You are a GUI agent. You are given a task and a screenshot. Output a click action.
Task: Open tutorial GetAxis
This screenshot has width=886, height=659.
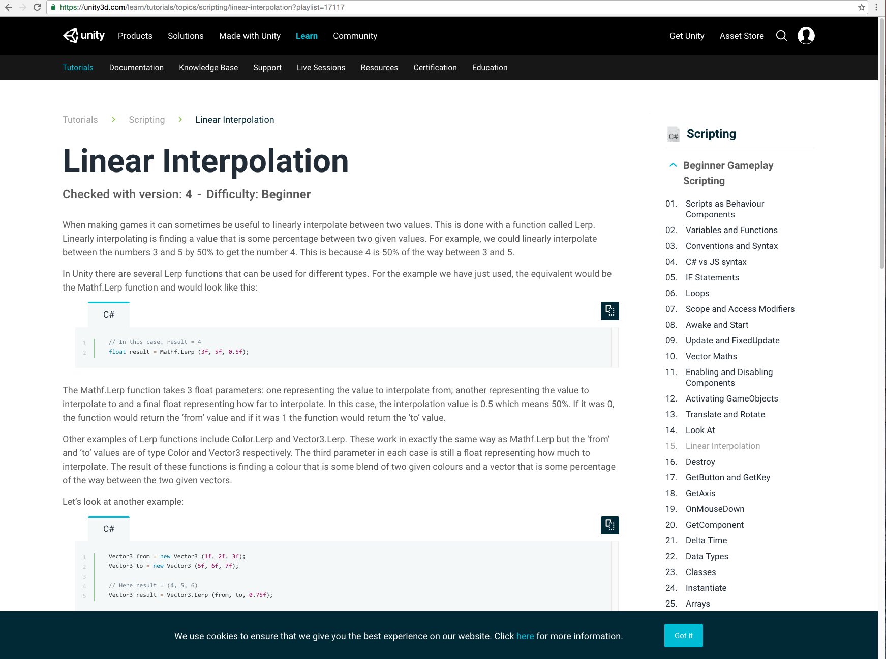[x=700, y=493]
